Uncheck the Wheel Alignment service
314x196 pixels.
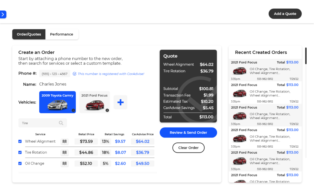20,141
